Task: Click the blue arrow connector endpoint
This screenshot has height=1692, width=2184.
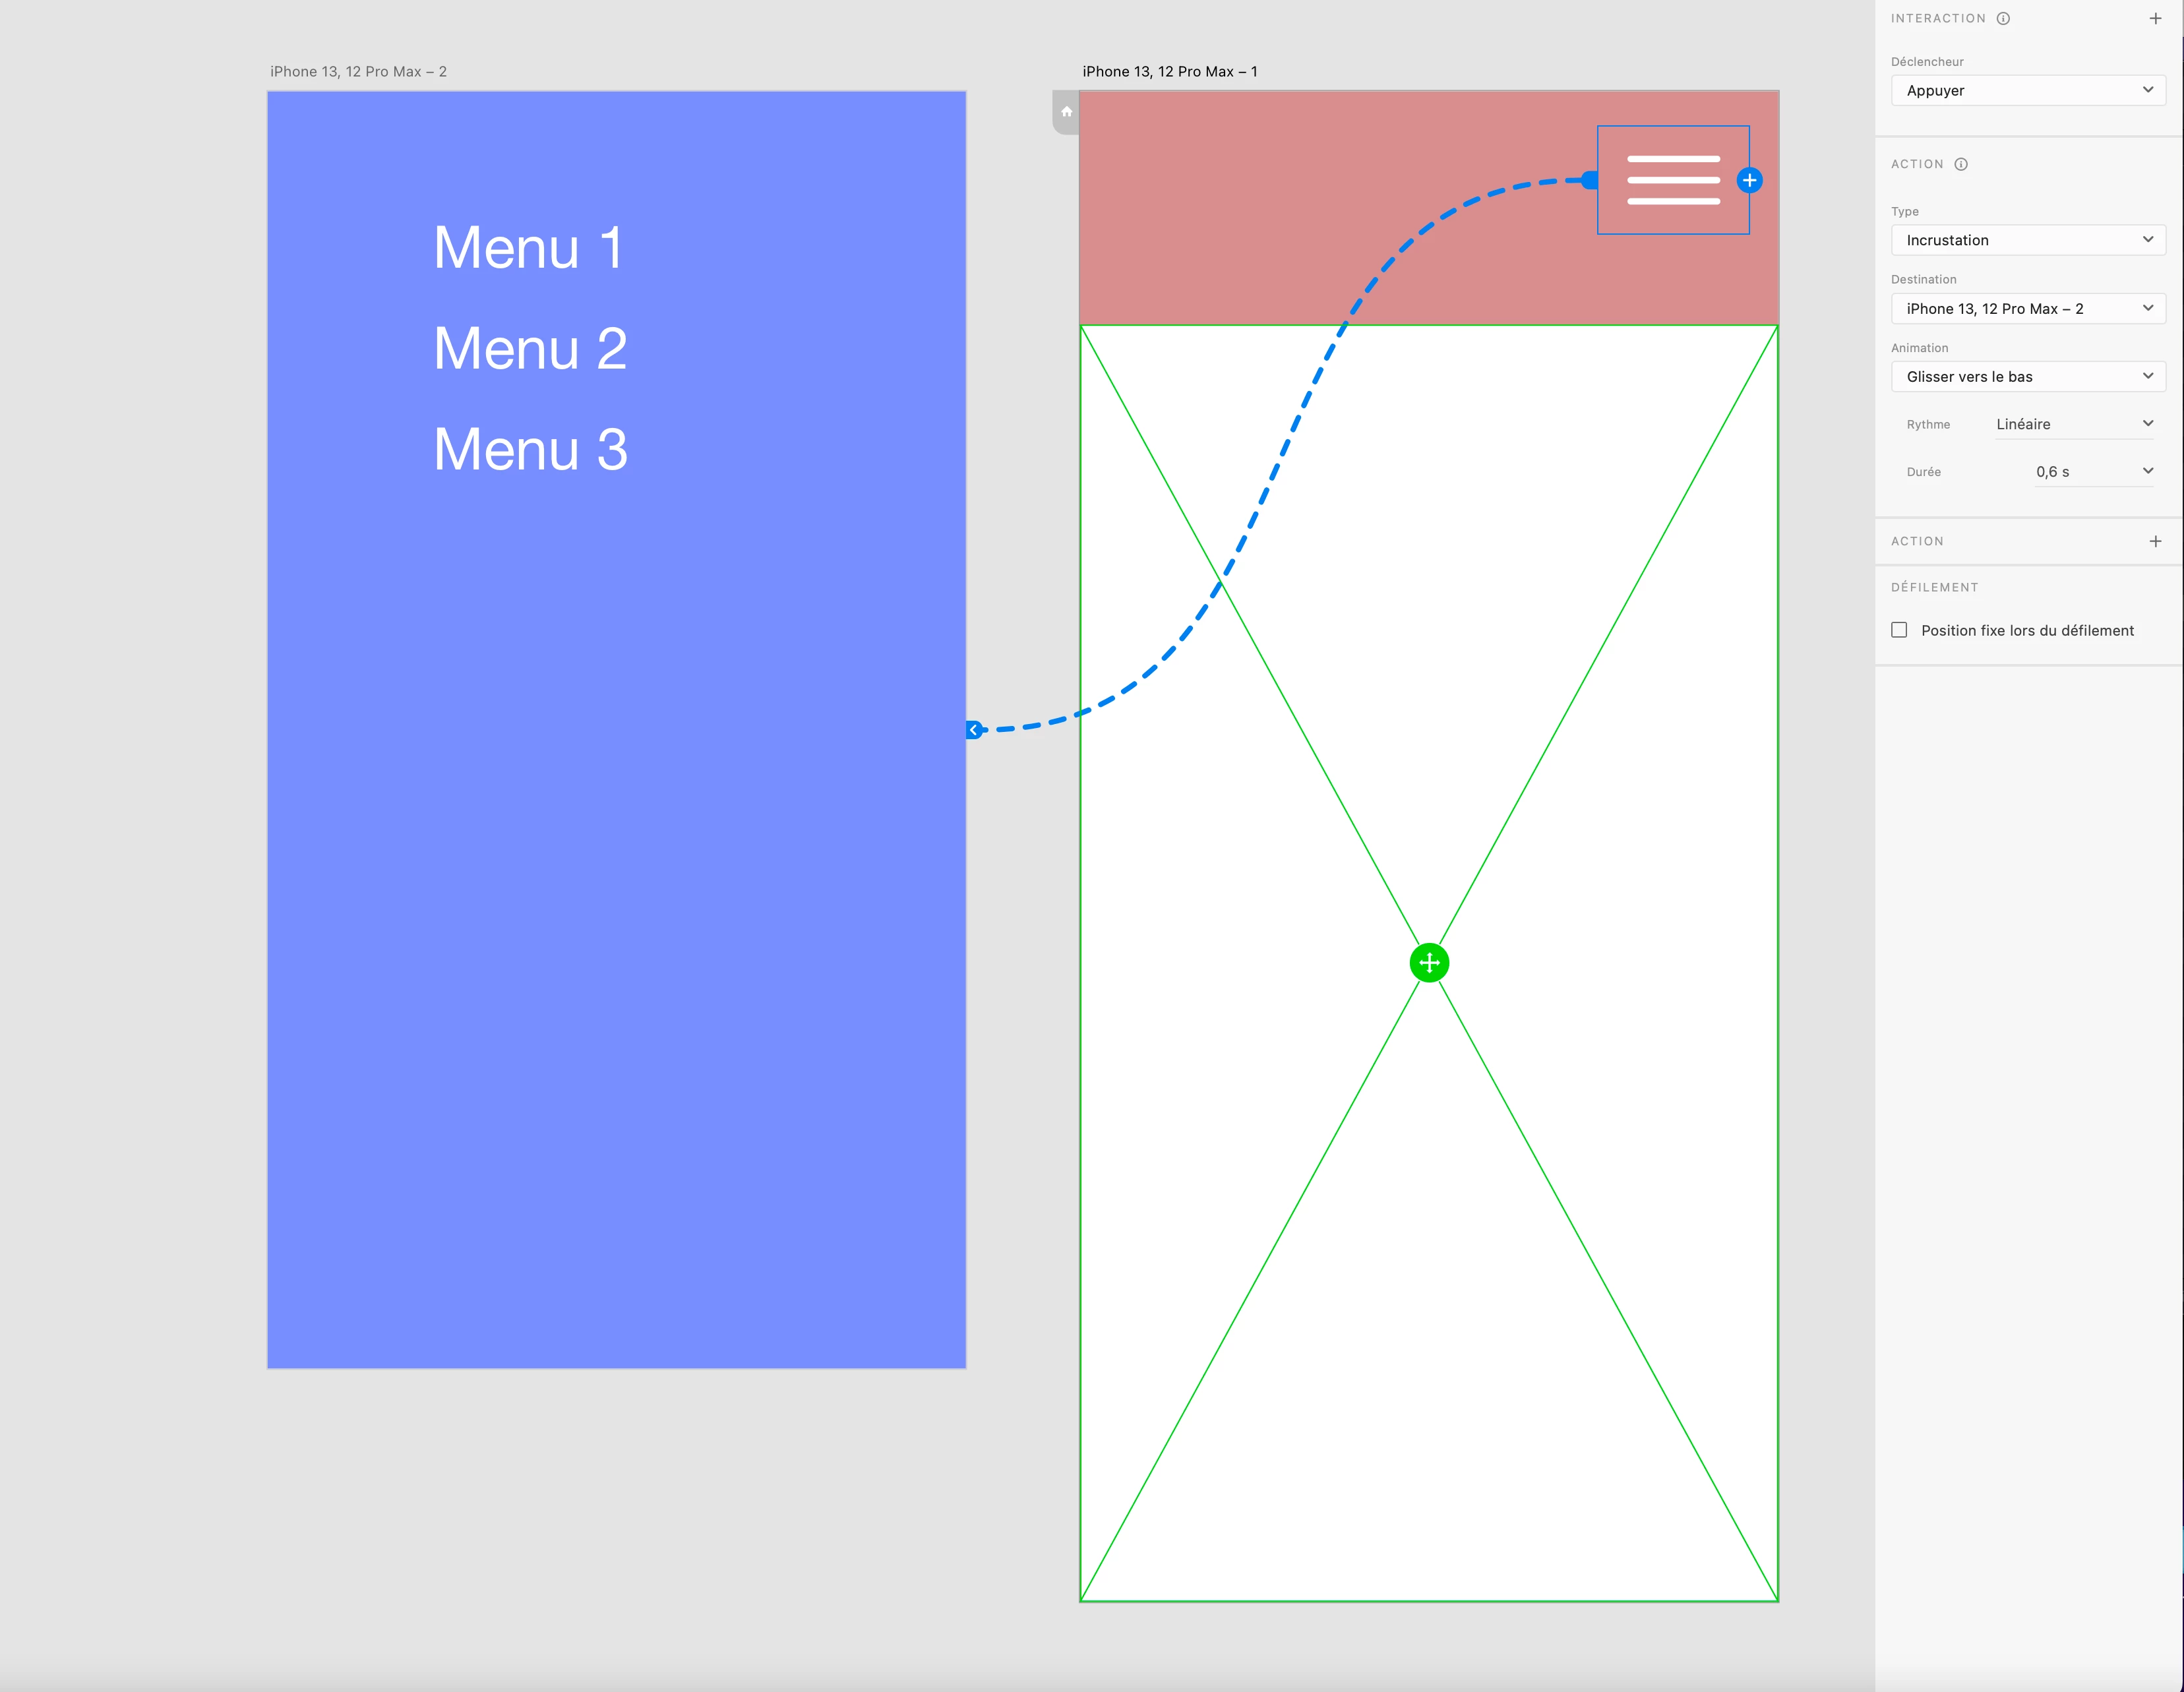Action: pyautogui.click(x=973, y=730)
